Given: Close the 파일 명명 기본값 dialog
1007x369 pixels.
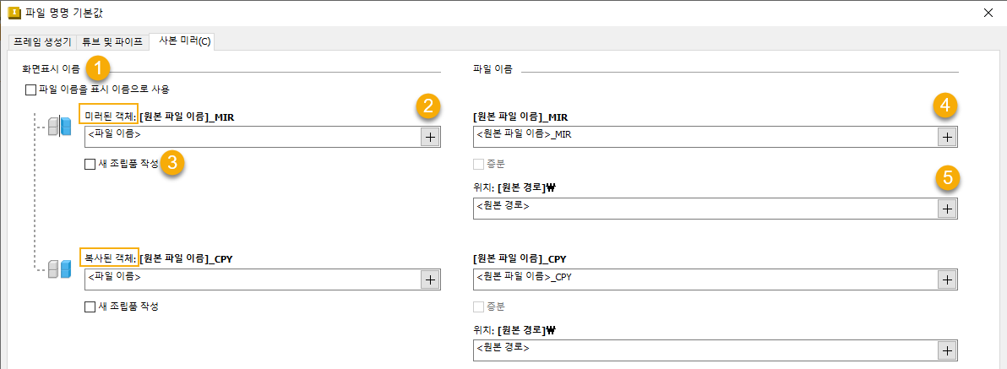Looking at the screenshot, I should click(x=988, y=13).
